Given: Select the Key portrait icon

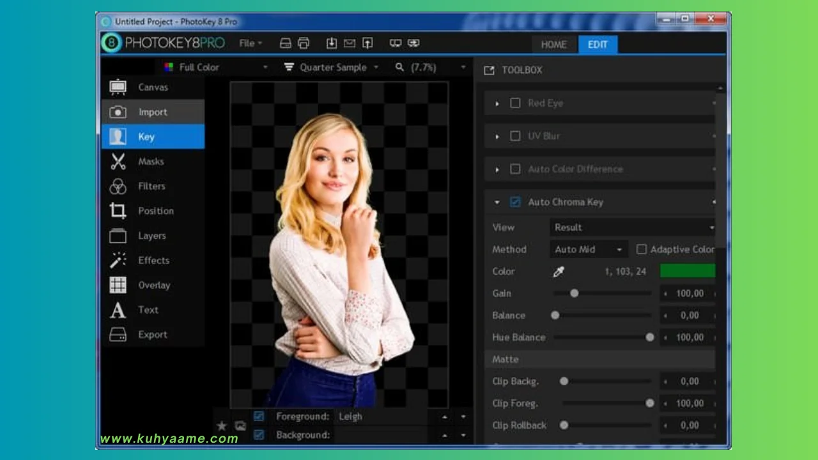Looking at the screenshot, I should click(118, 136).
